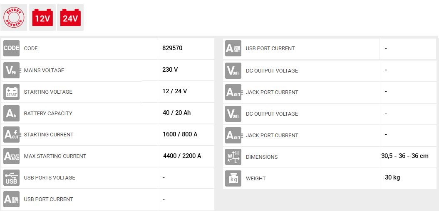Click the USB Ports Voltage icon

(11, 178)
